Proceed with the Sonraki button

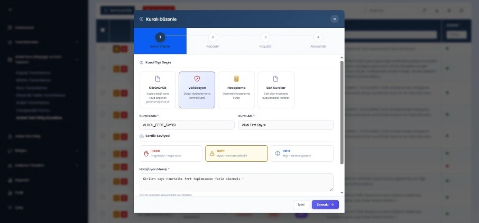(325, 205)
